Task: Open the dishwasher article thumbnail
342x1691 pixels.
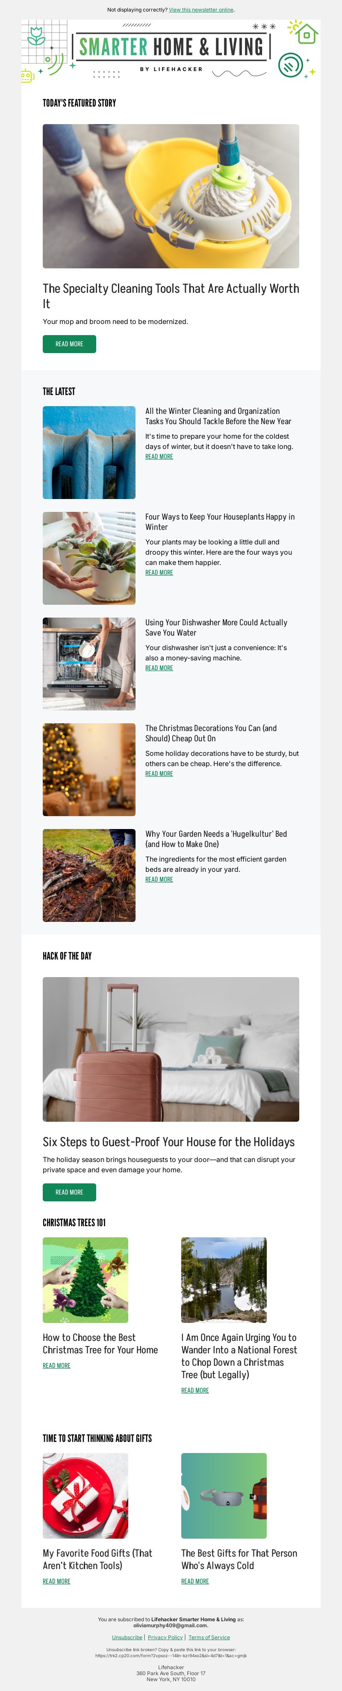Action: pos(89,664)
